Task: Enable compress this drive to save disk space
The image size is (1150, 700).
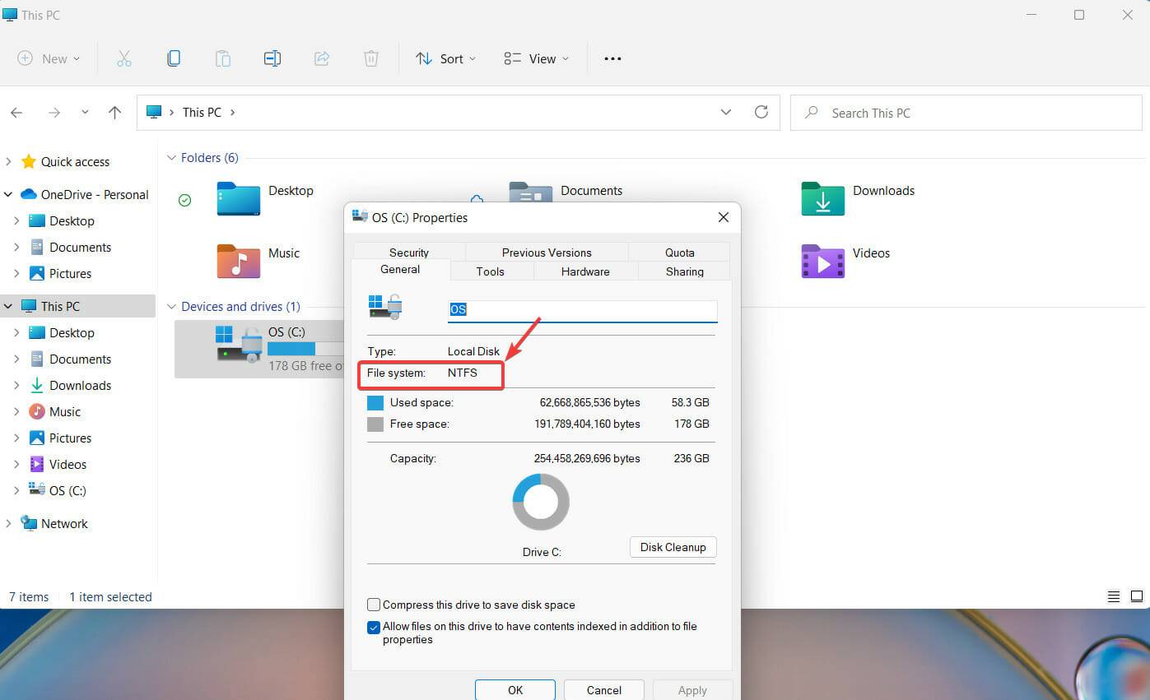Action: pos(373,605)
